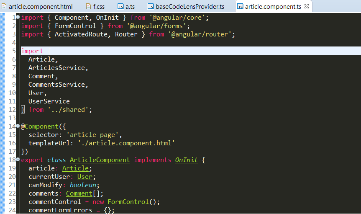Click the 'CommentsService,' text on line 9
The image size is (361, 214).
[x=58, y=85]
